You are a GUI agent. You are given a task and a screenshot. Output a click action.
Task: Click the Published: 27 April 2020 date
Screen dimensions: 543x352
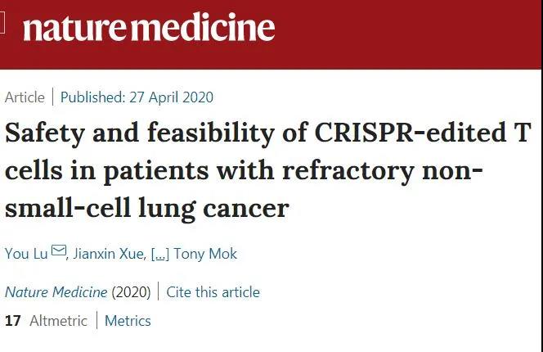pyautogui.click(x=137, y=97)
